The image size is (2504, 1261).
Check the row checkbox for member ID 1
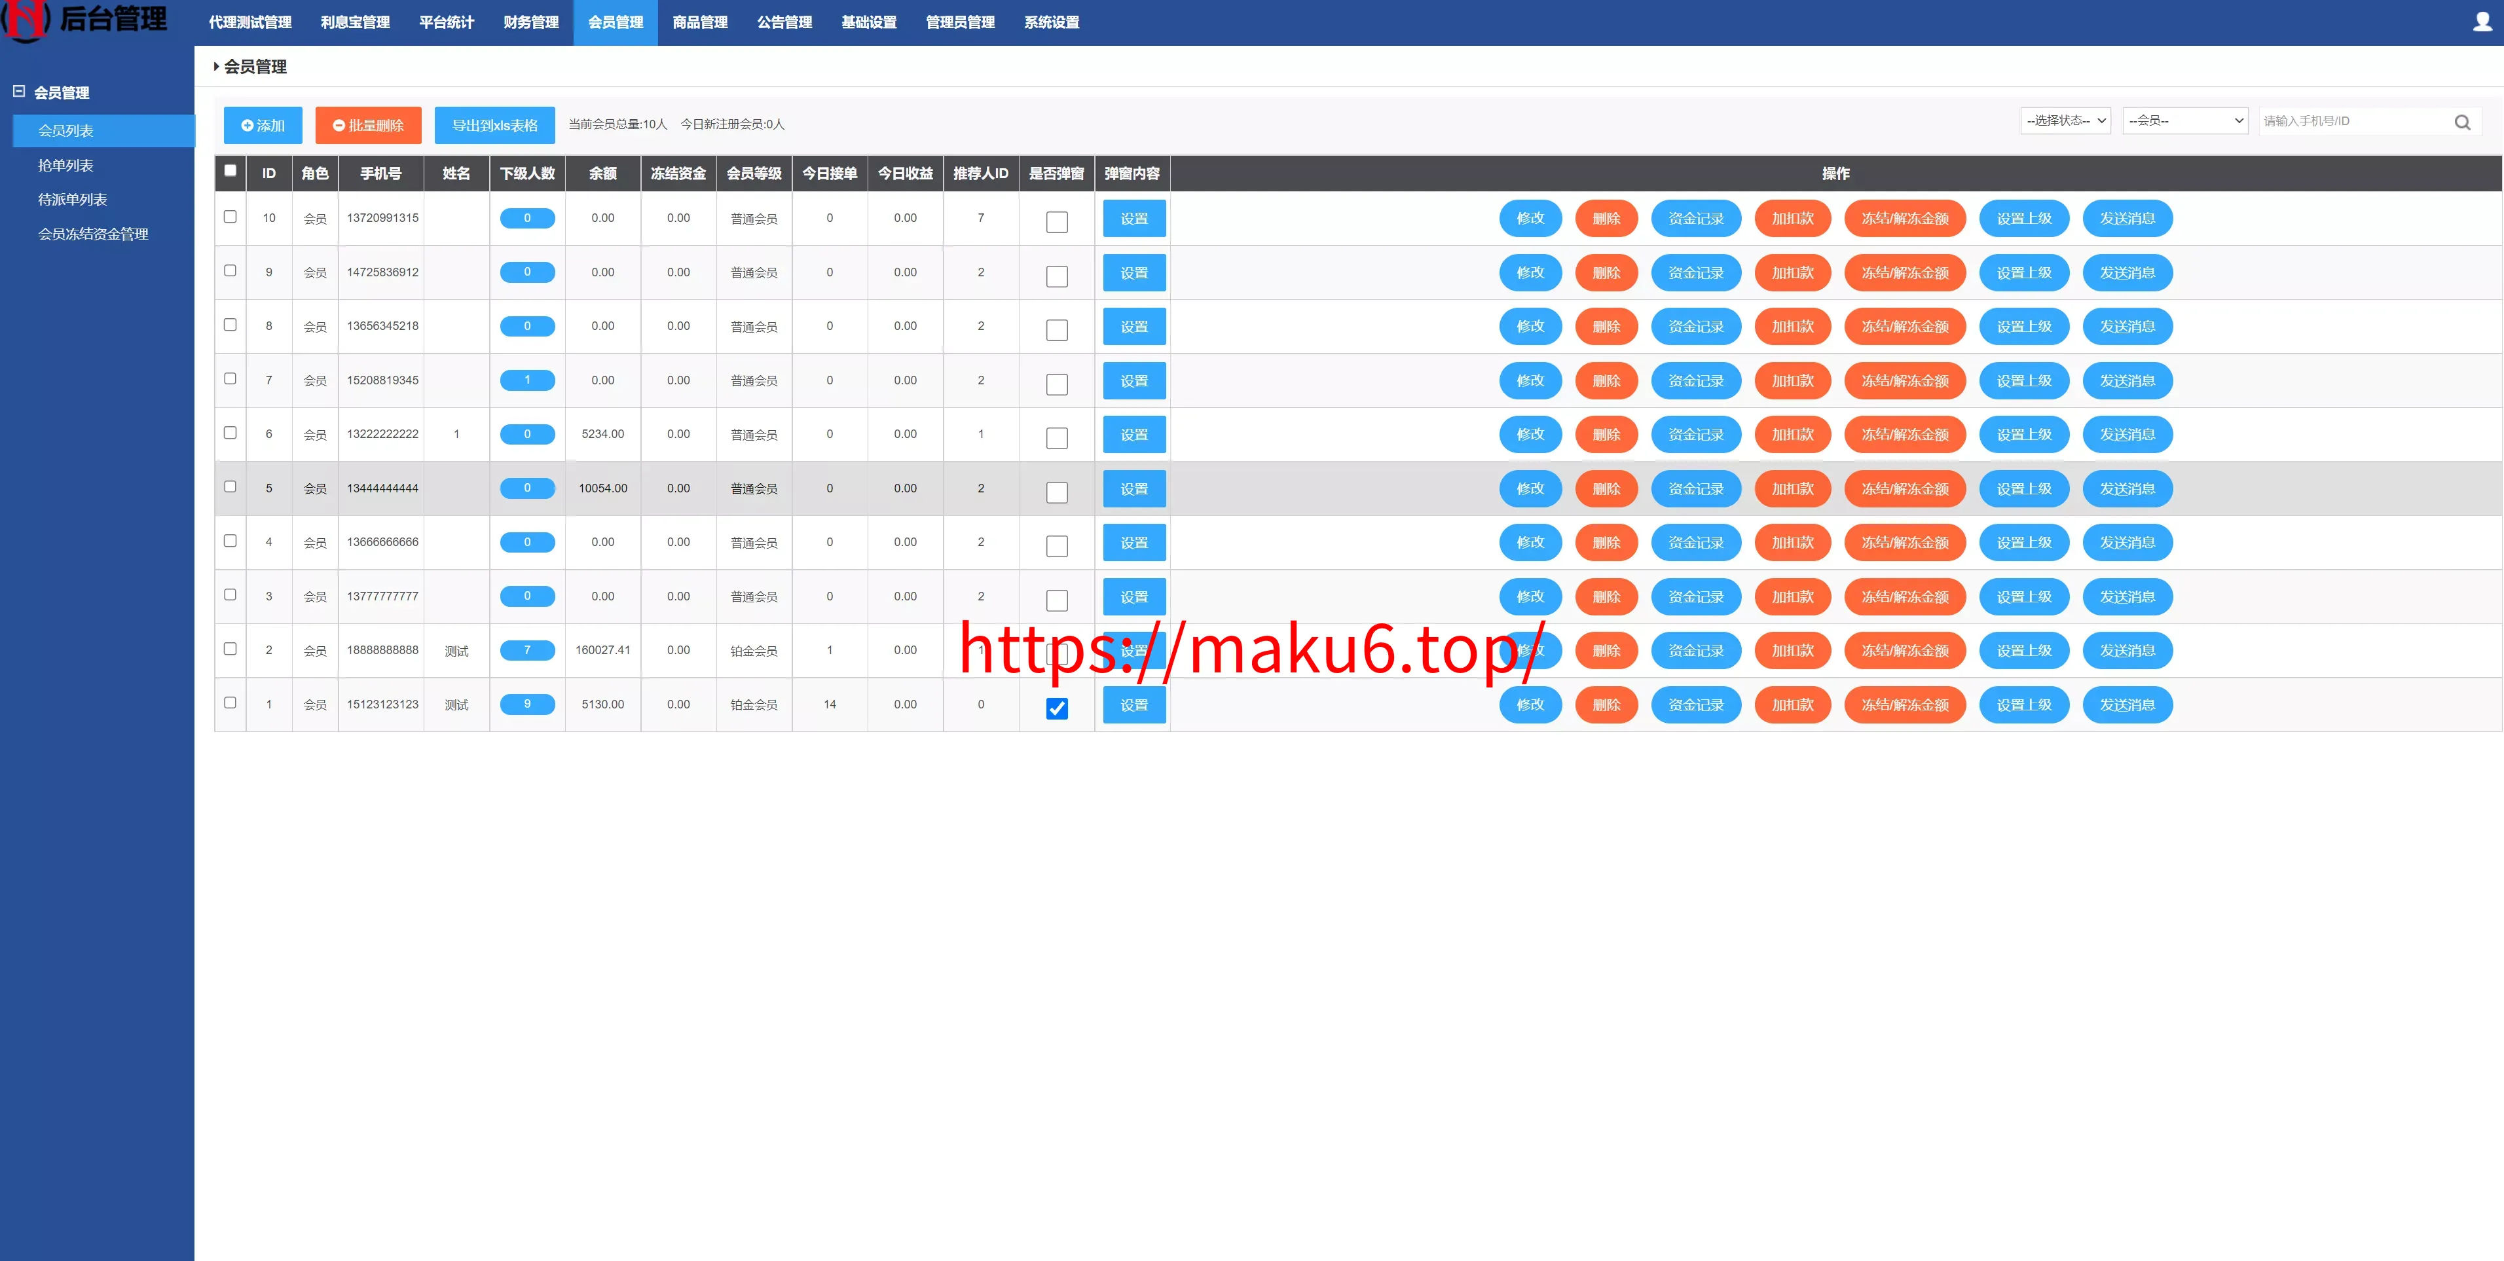[230, 702]
